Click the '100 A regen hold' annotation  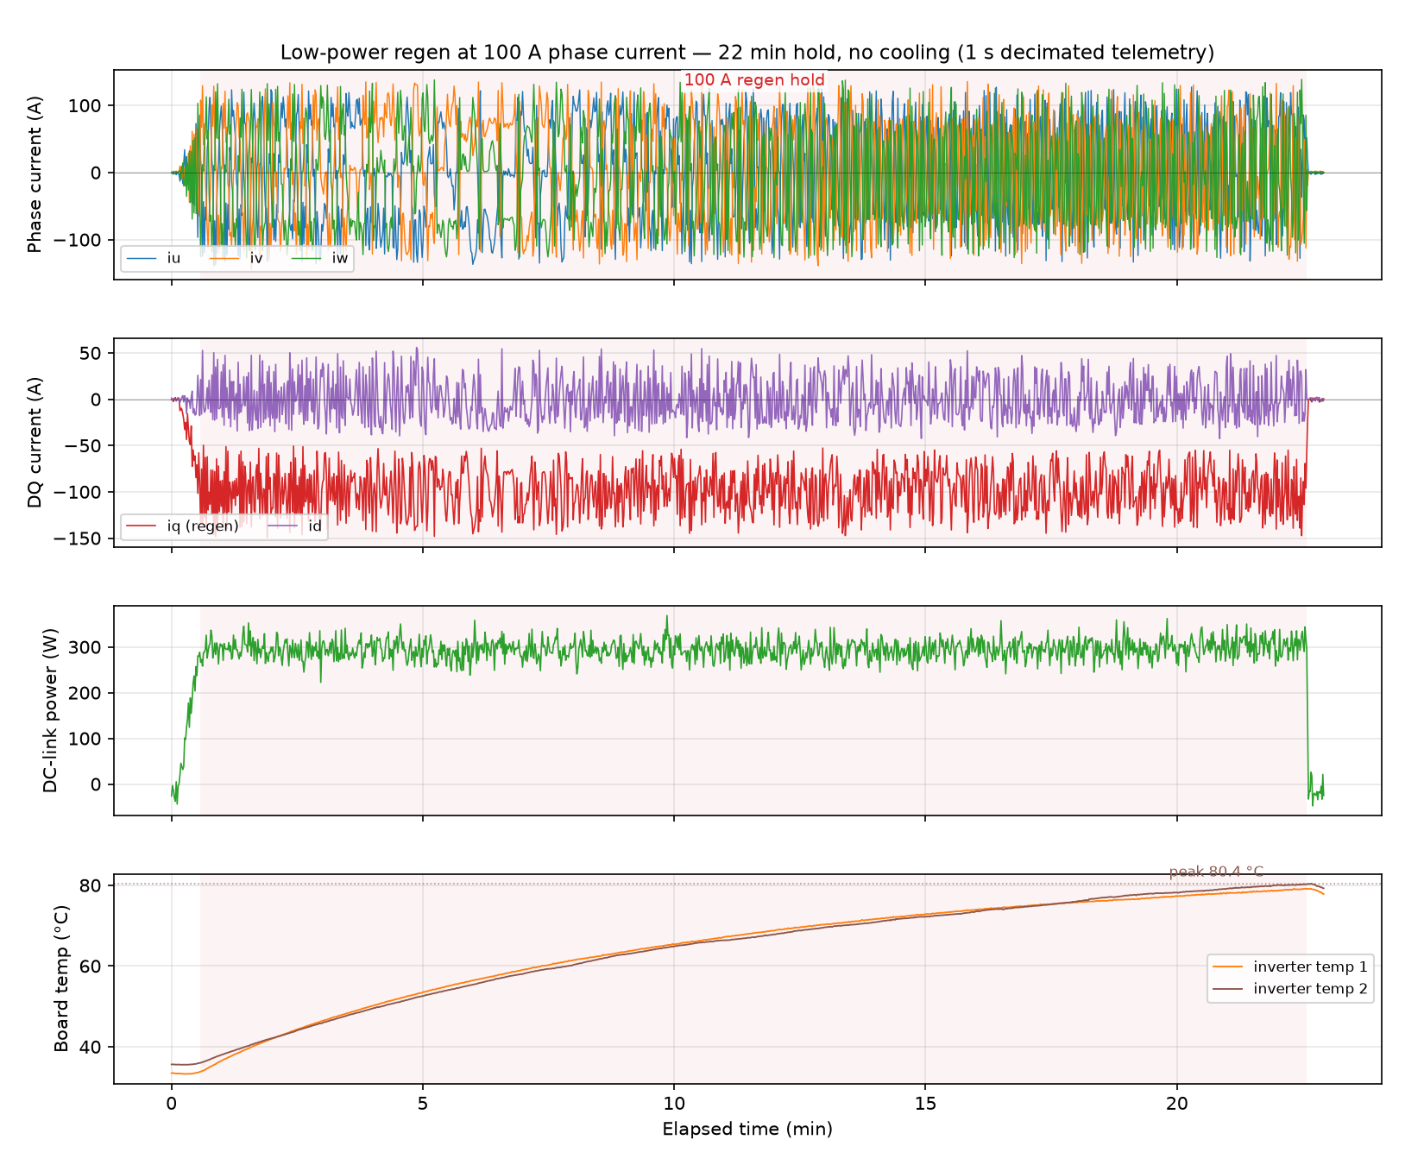pos(754,80)
